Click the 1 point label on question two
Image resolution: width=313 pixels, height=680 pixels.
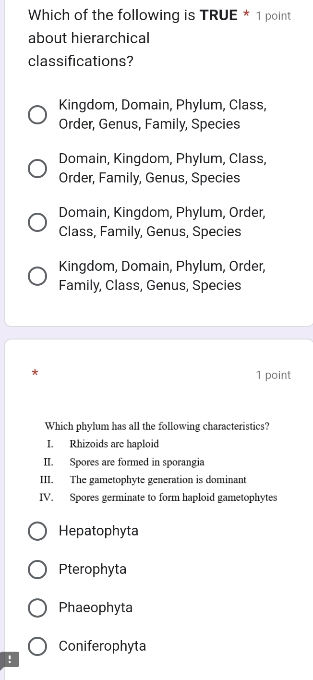pyautogui.click(x=274, y=375)
